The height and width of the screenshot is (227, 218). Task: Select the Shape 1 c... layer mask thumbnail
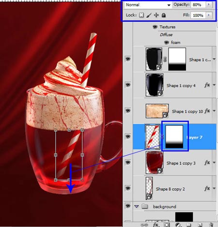tap(177, 59)
